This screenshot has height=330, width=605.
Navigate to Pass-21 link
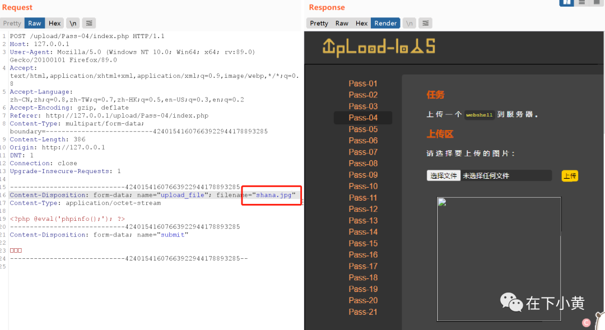pyautogui.click(x=363, y=312)
